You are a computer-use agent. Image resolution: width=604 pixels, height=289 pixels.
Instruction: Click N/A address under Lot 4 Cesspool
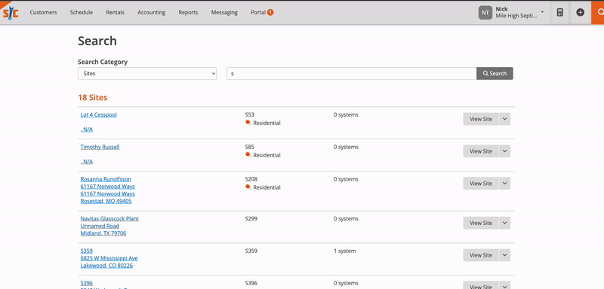(x=87, y=129)
